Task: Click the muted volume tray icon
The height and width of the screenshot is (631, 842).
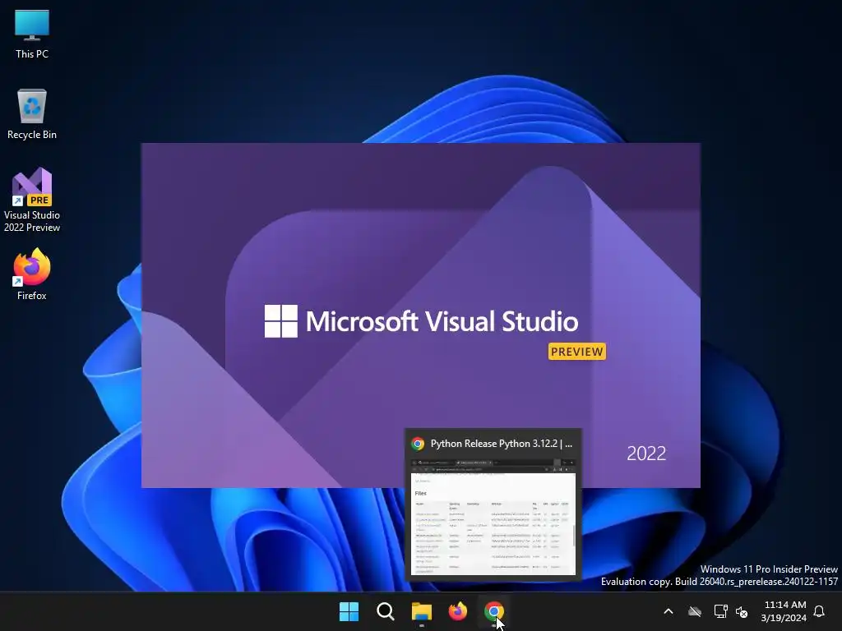Action: click(742, 611)
